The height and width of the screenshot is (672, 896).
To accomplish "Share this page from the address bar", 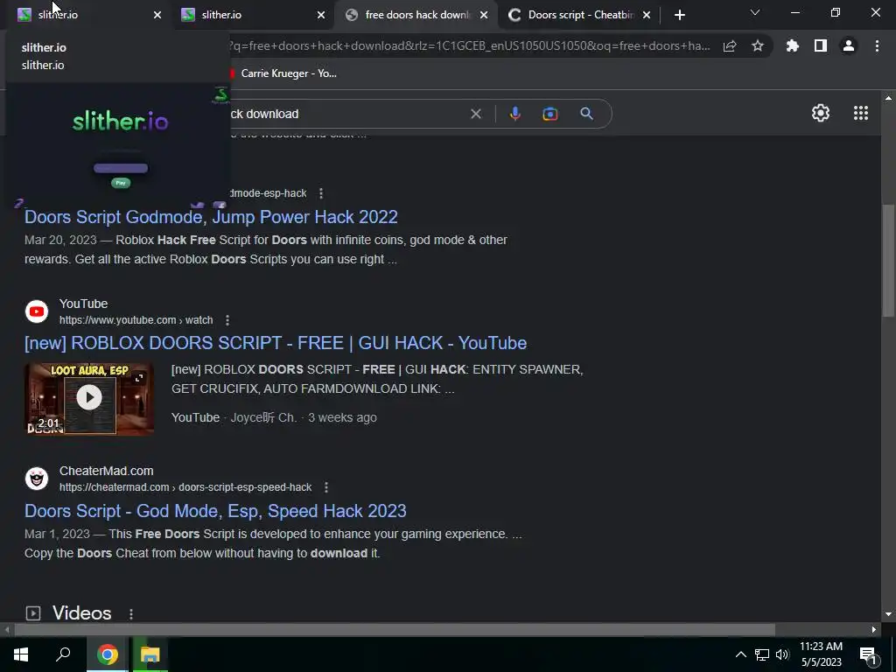I will (730, 46).
